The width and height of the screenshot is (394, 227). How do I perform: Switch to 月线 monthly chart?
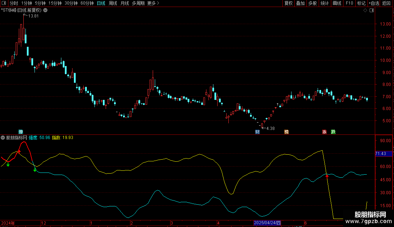pyautogui.click(x=124, y=3)
